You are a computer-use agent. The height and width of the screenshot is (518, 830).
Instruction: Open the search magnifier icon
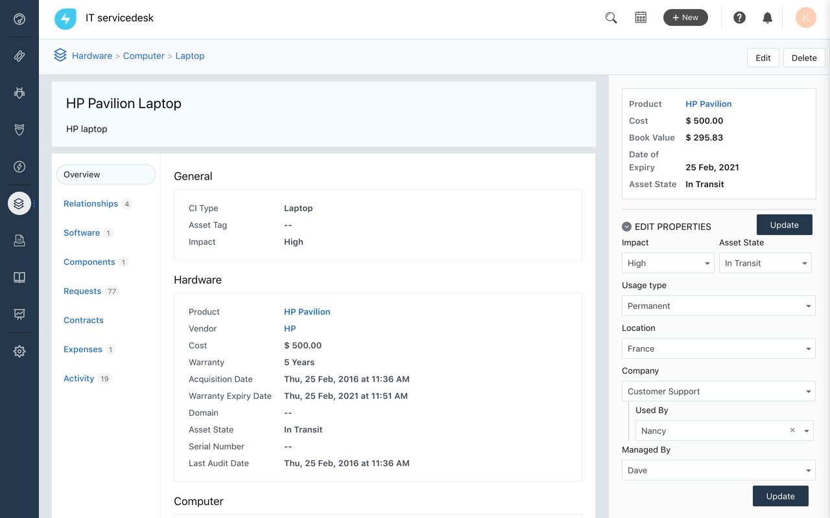(x=611, y=18)
